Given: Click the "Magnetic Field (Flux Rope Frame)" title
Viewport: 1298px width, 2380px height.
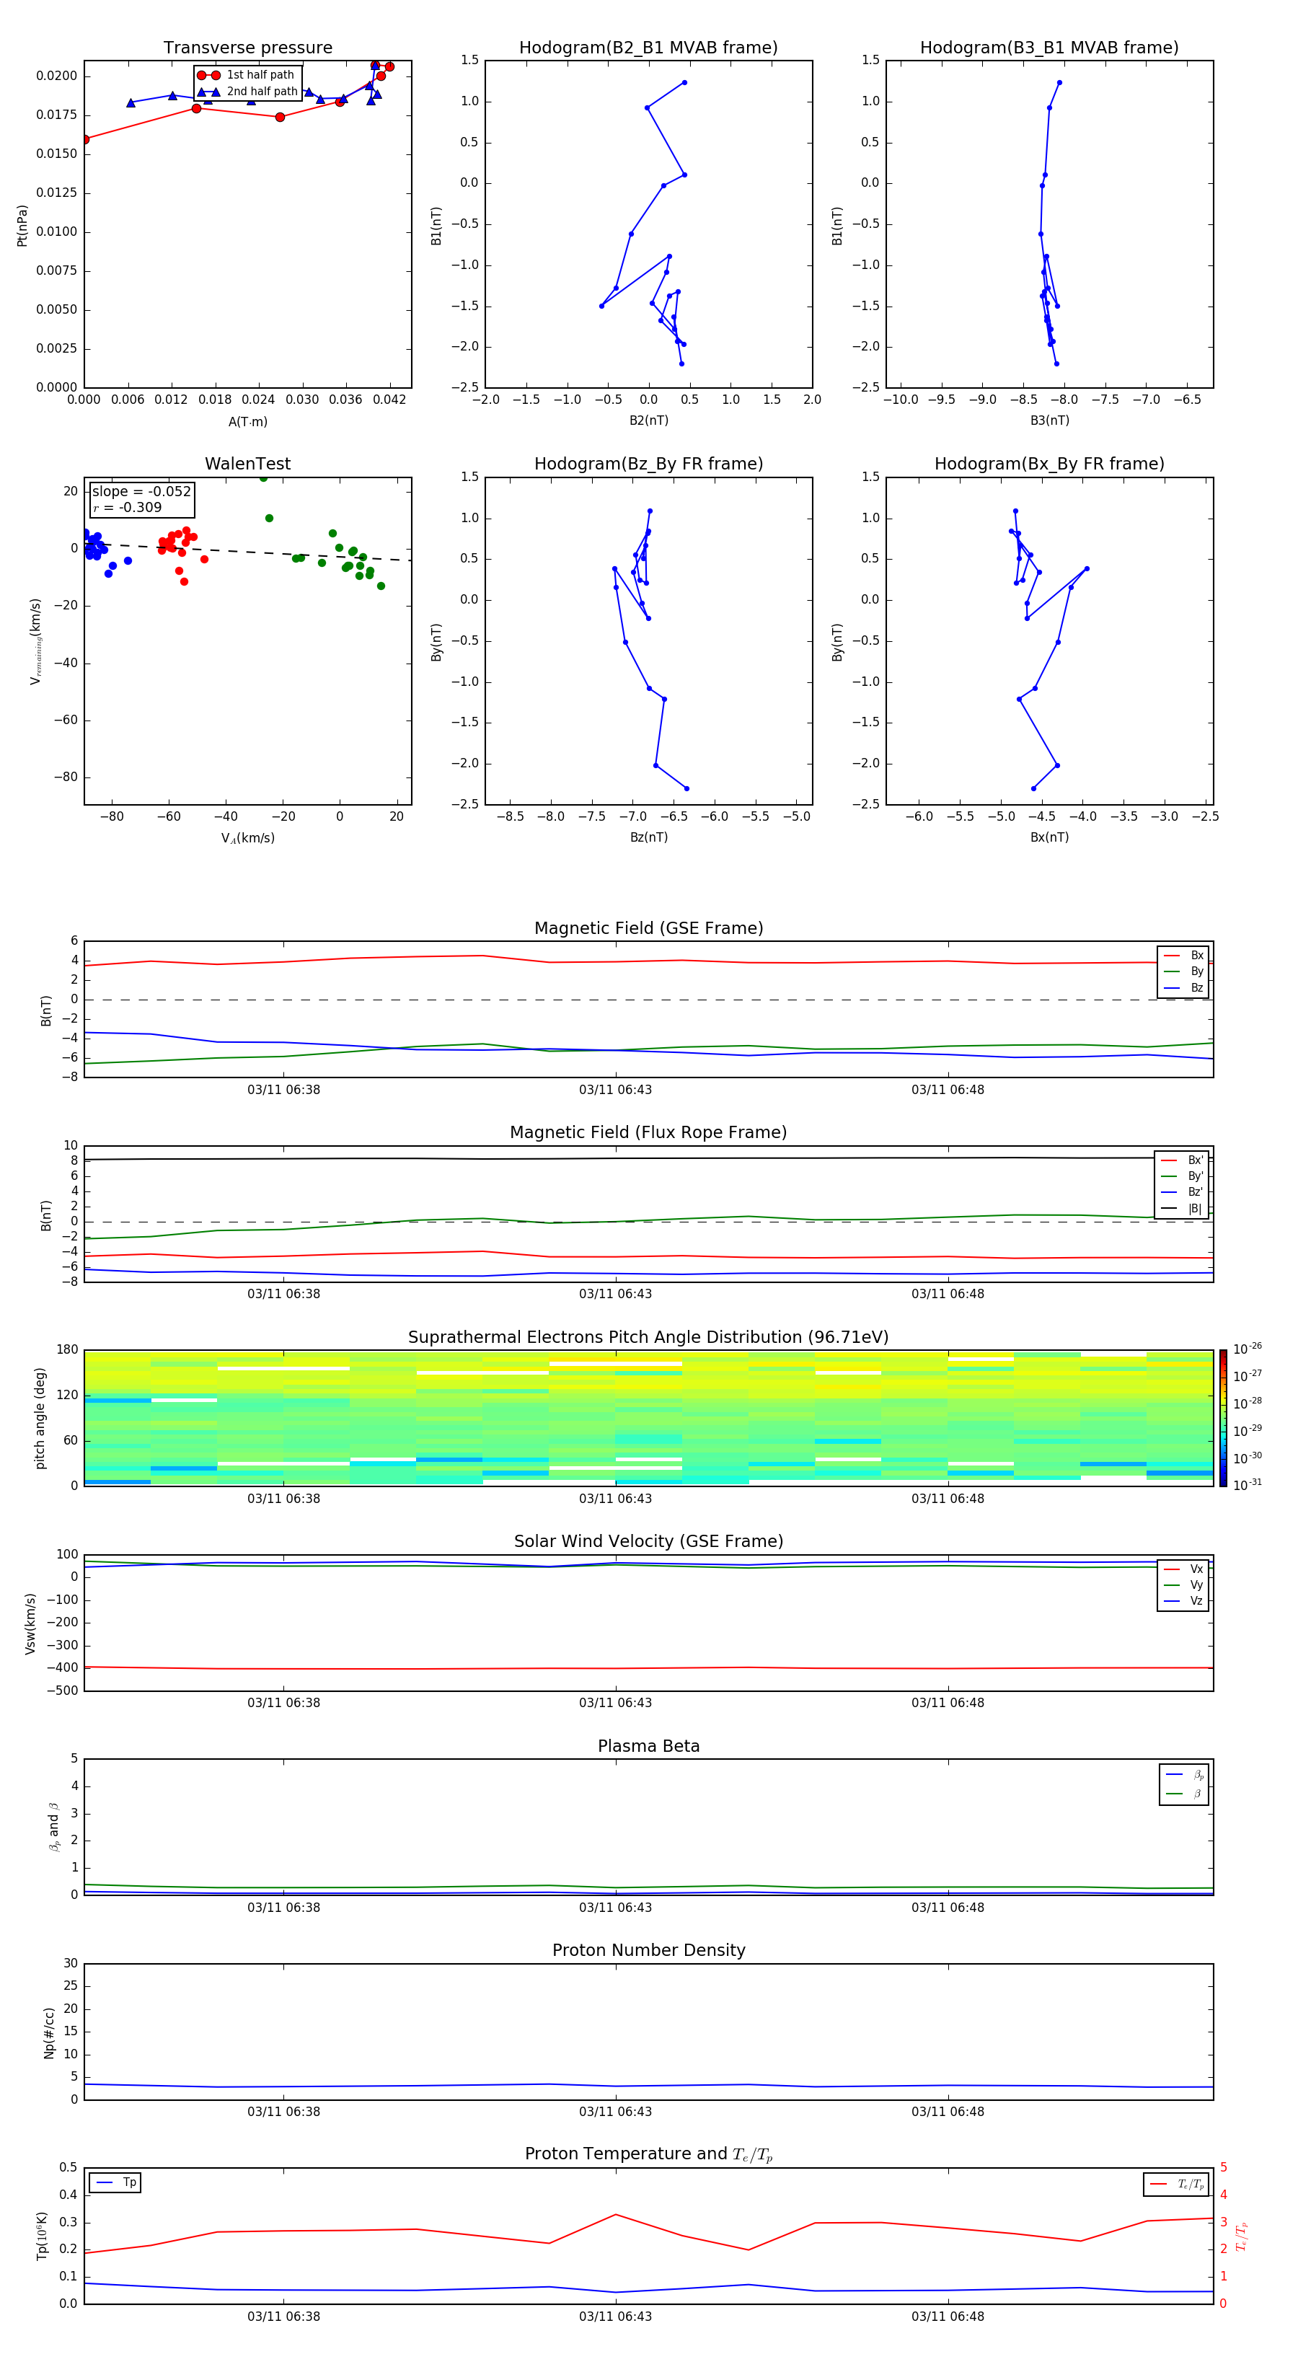Looking at the screenshot, I should [648, 1133].
